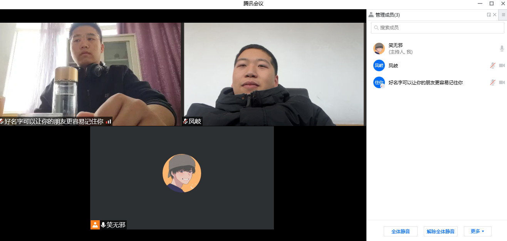
Task: Open the 更多 dropdown menu
Action: point(478,231)
